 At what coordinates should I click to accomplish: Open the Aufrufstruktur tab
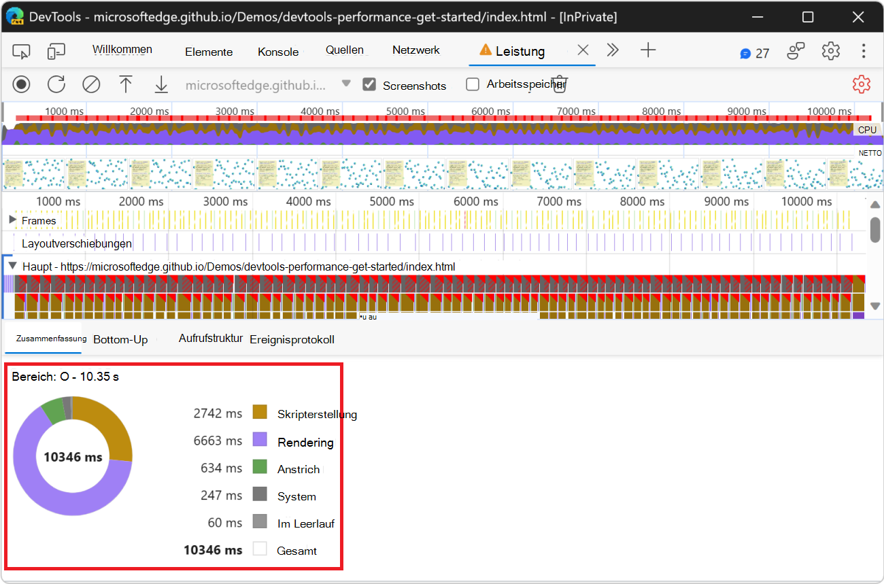(211, 339)
